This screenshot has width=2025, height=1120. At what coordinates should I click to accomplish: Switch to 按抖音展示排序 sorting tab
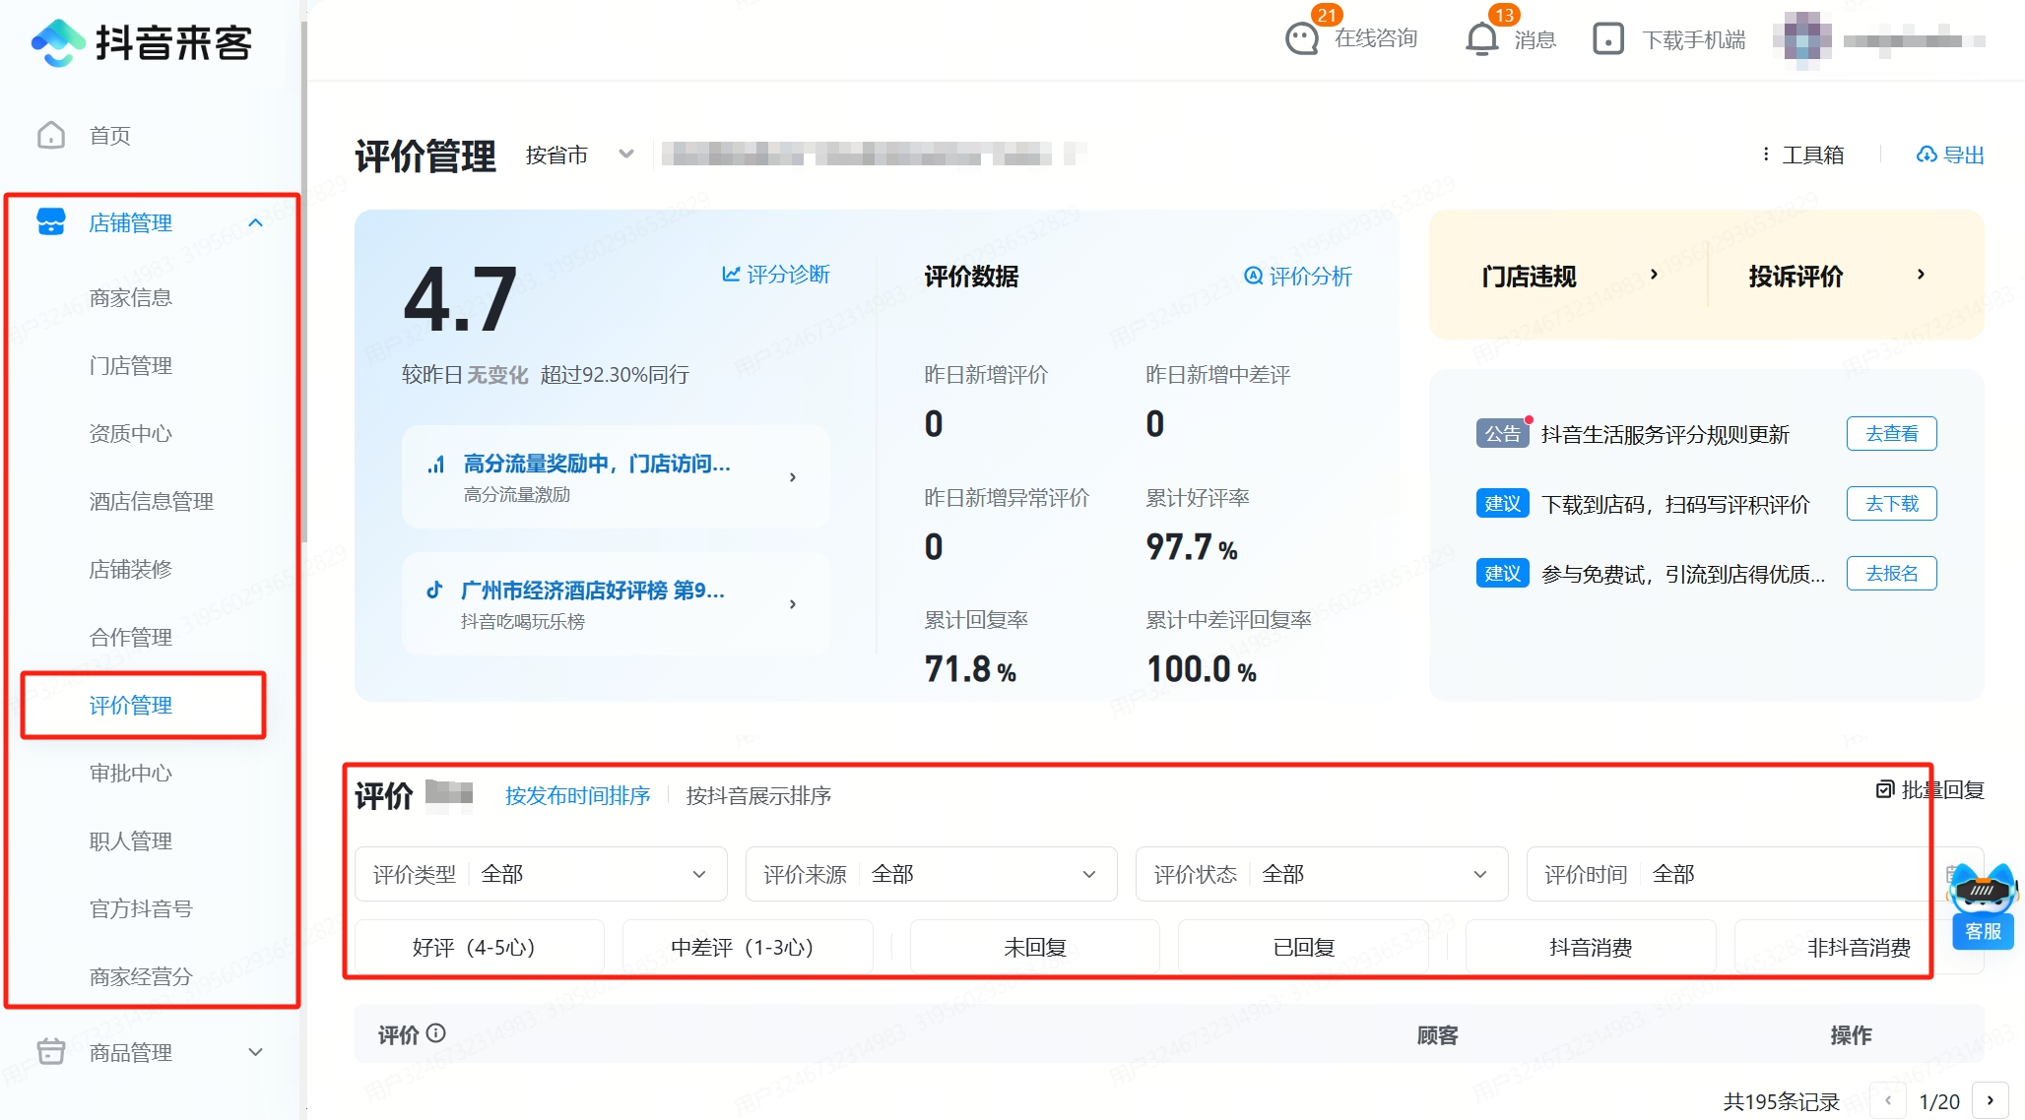coord(758,795)
